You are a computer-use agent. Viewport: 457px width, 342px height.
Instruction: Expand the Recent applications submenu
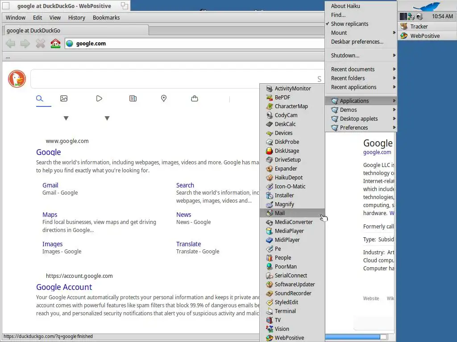point(361,87)
